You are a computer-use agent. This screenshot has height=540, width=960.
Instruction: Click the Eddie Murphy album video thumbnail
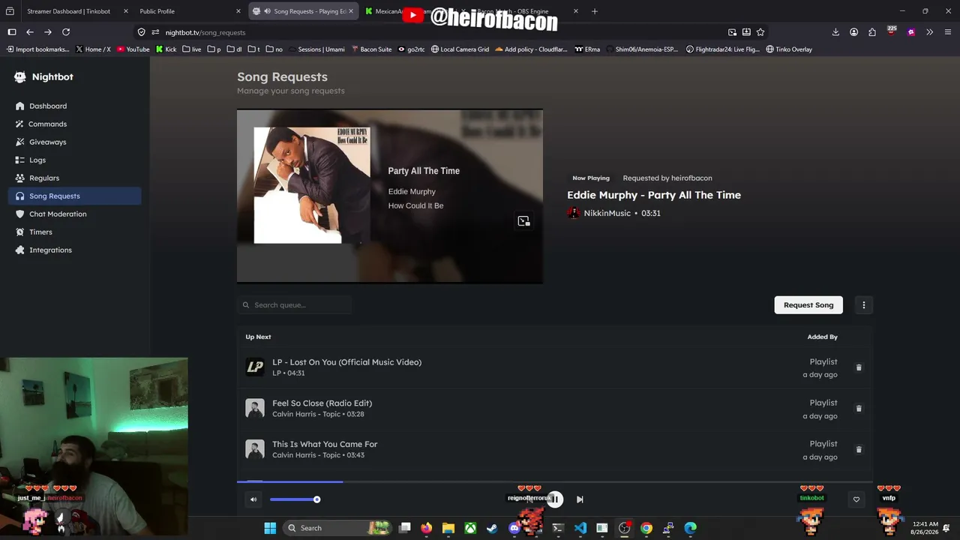(x=390, y=196)
